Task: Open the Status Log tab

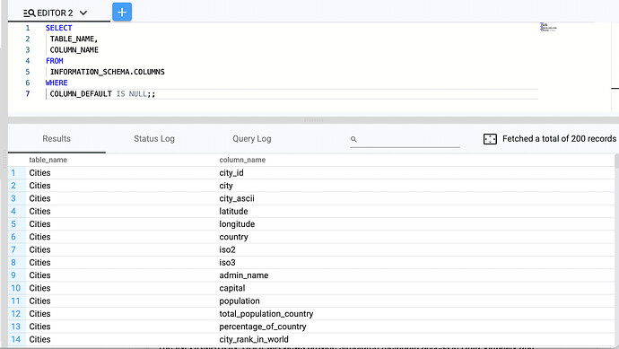Action: pos(154,139)
